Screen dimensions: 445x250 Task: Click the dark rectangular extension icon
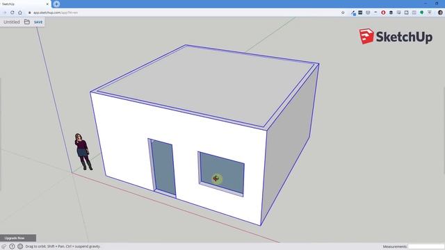pos(360,12)
